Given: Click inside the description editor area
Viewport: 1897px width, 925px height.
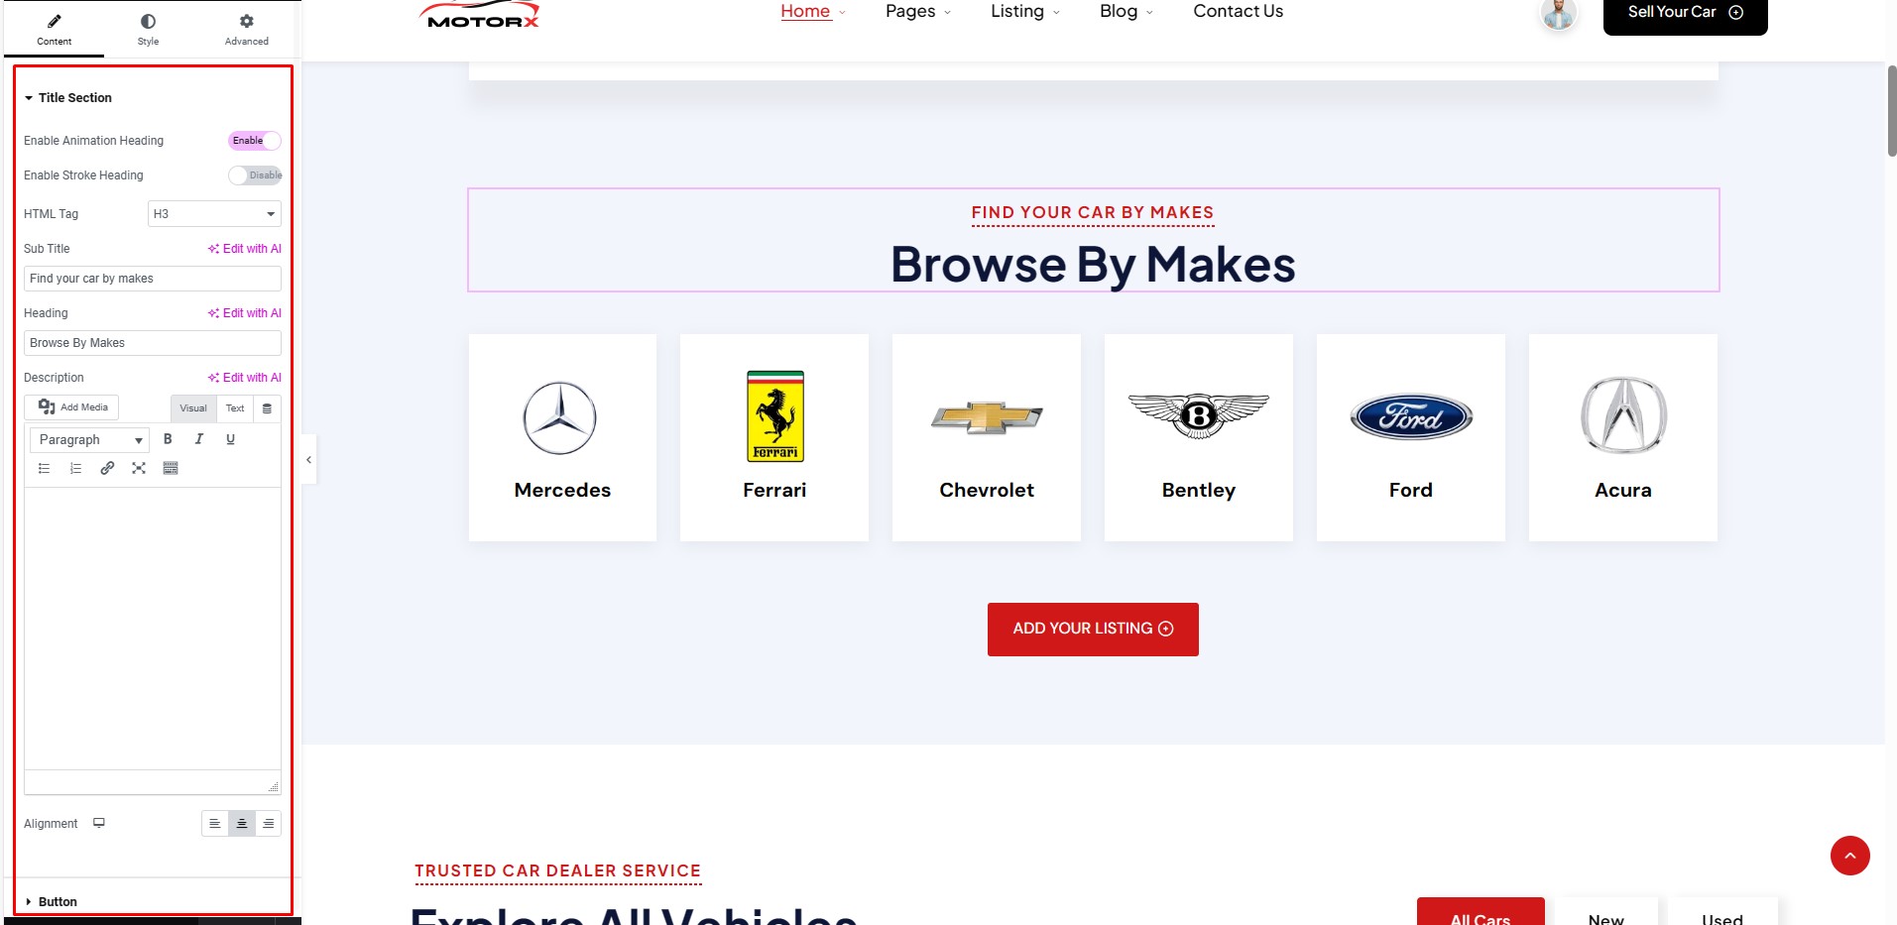Looking at the screenshot, I should (153, 629).
